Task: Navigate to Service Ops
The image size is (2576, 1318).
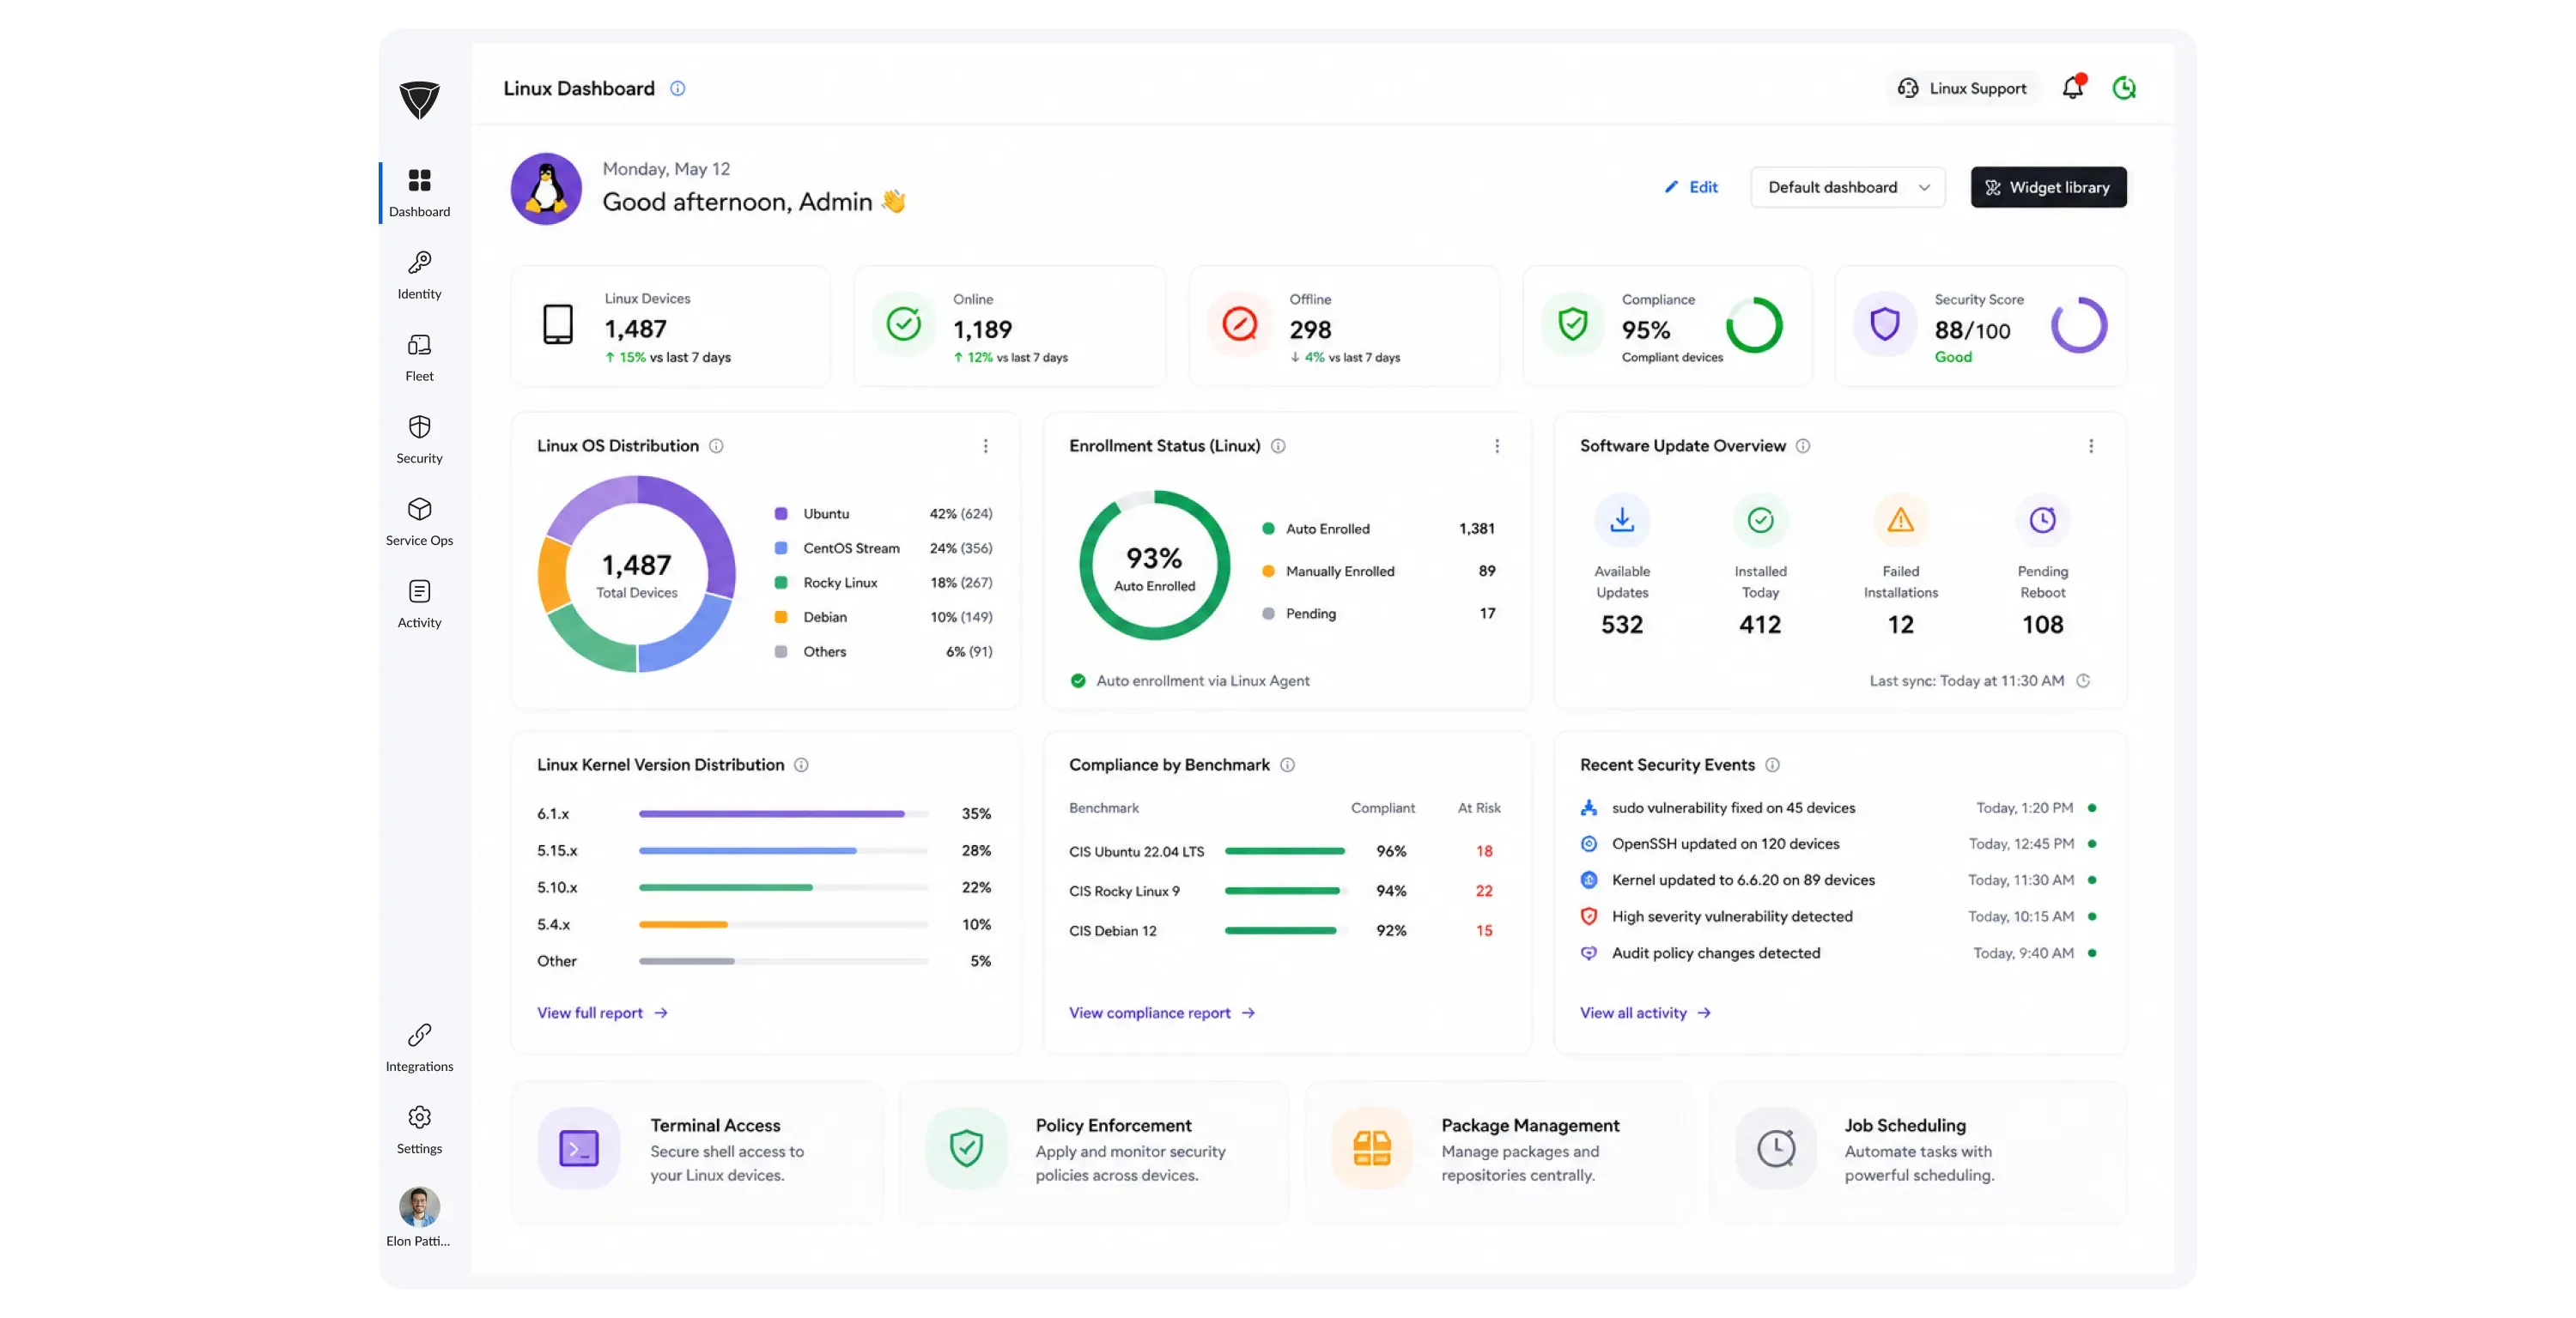Action: [x=419, y=522]
